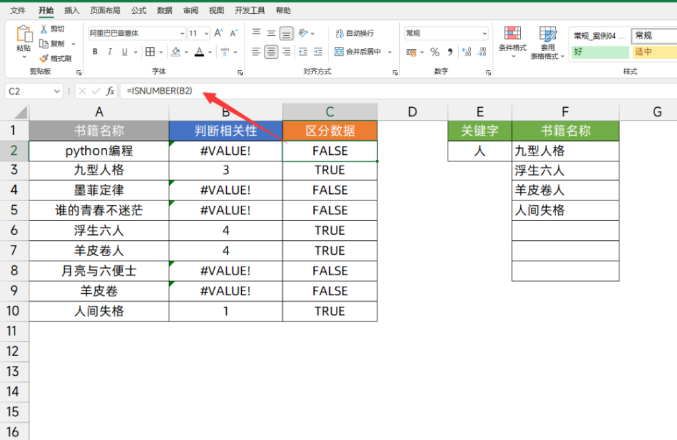Select the 好 (Good) cell style

tap(600, 52)
